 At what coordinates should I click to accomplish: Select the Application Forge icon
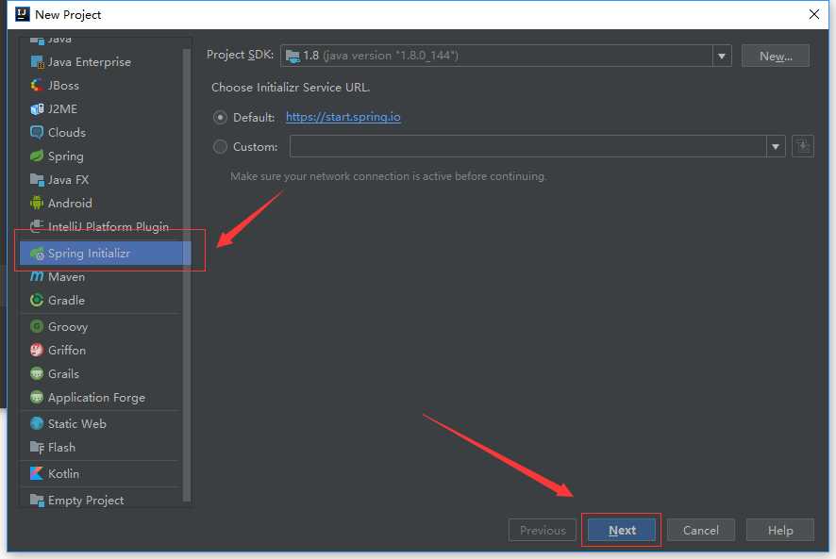pos(37,397)
